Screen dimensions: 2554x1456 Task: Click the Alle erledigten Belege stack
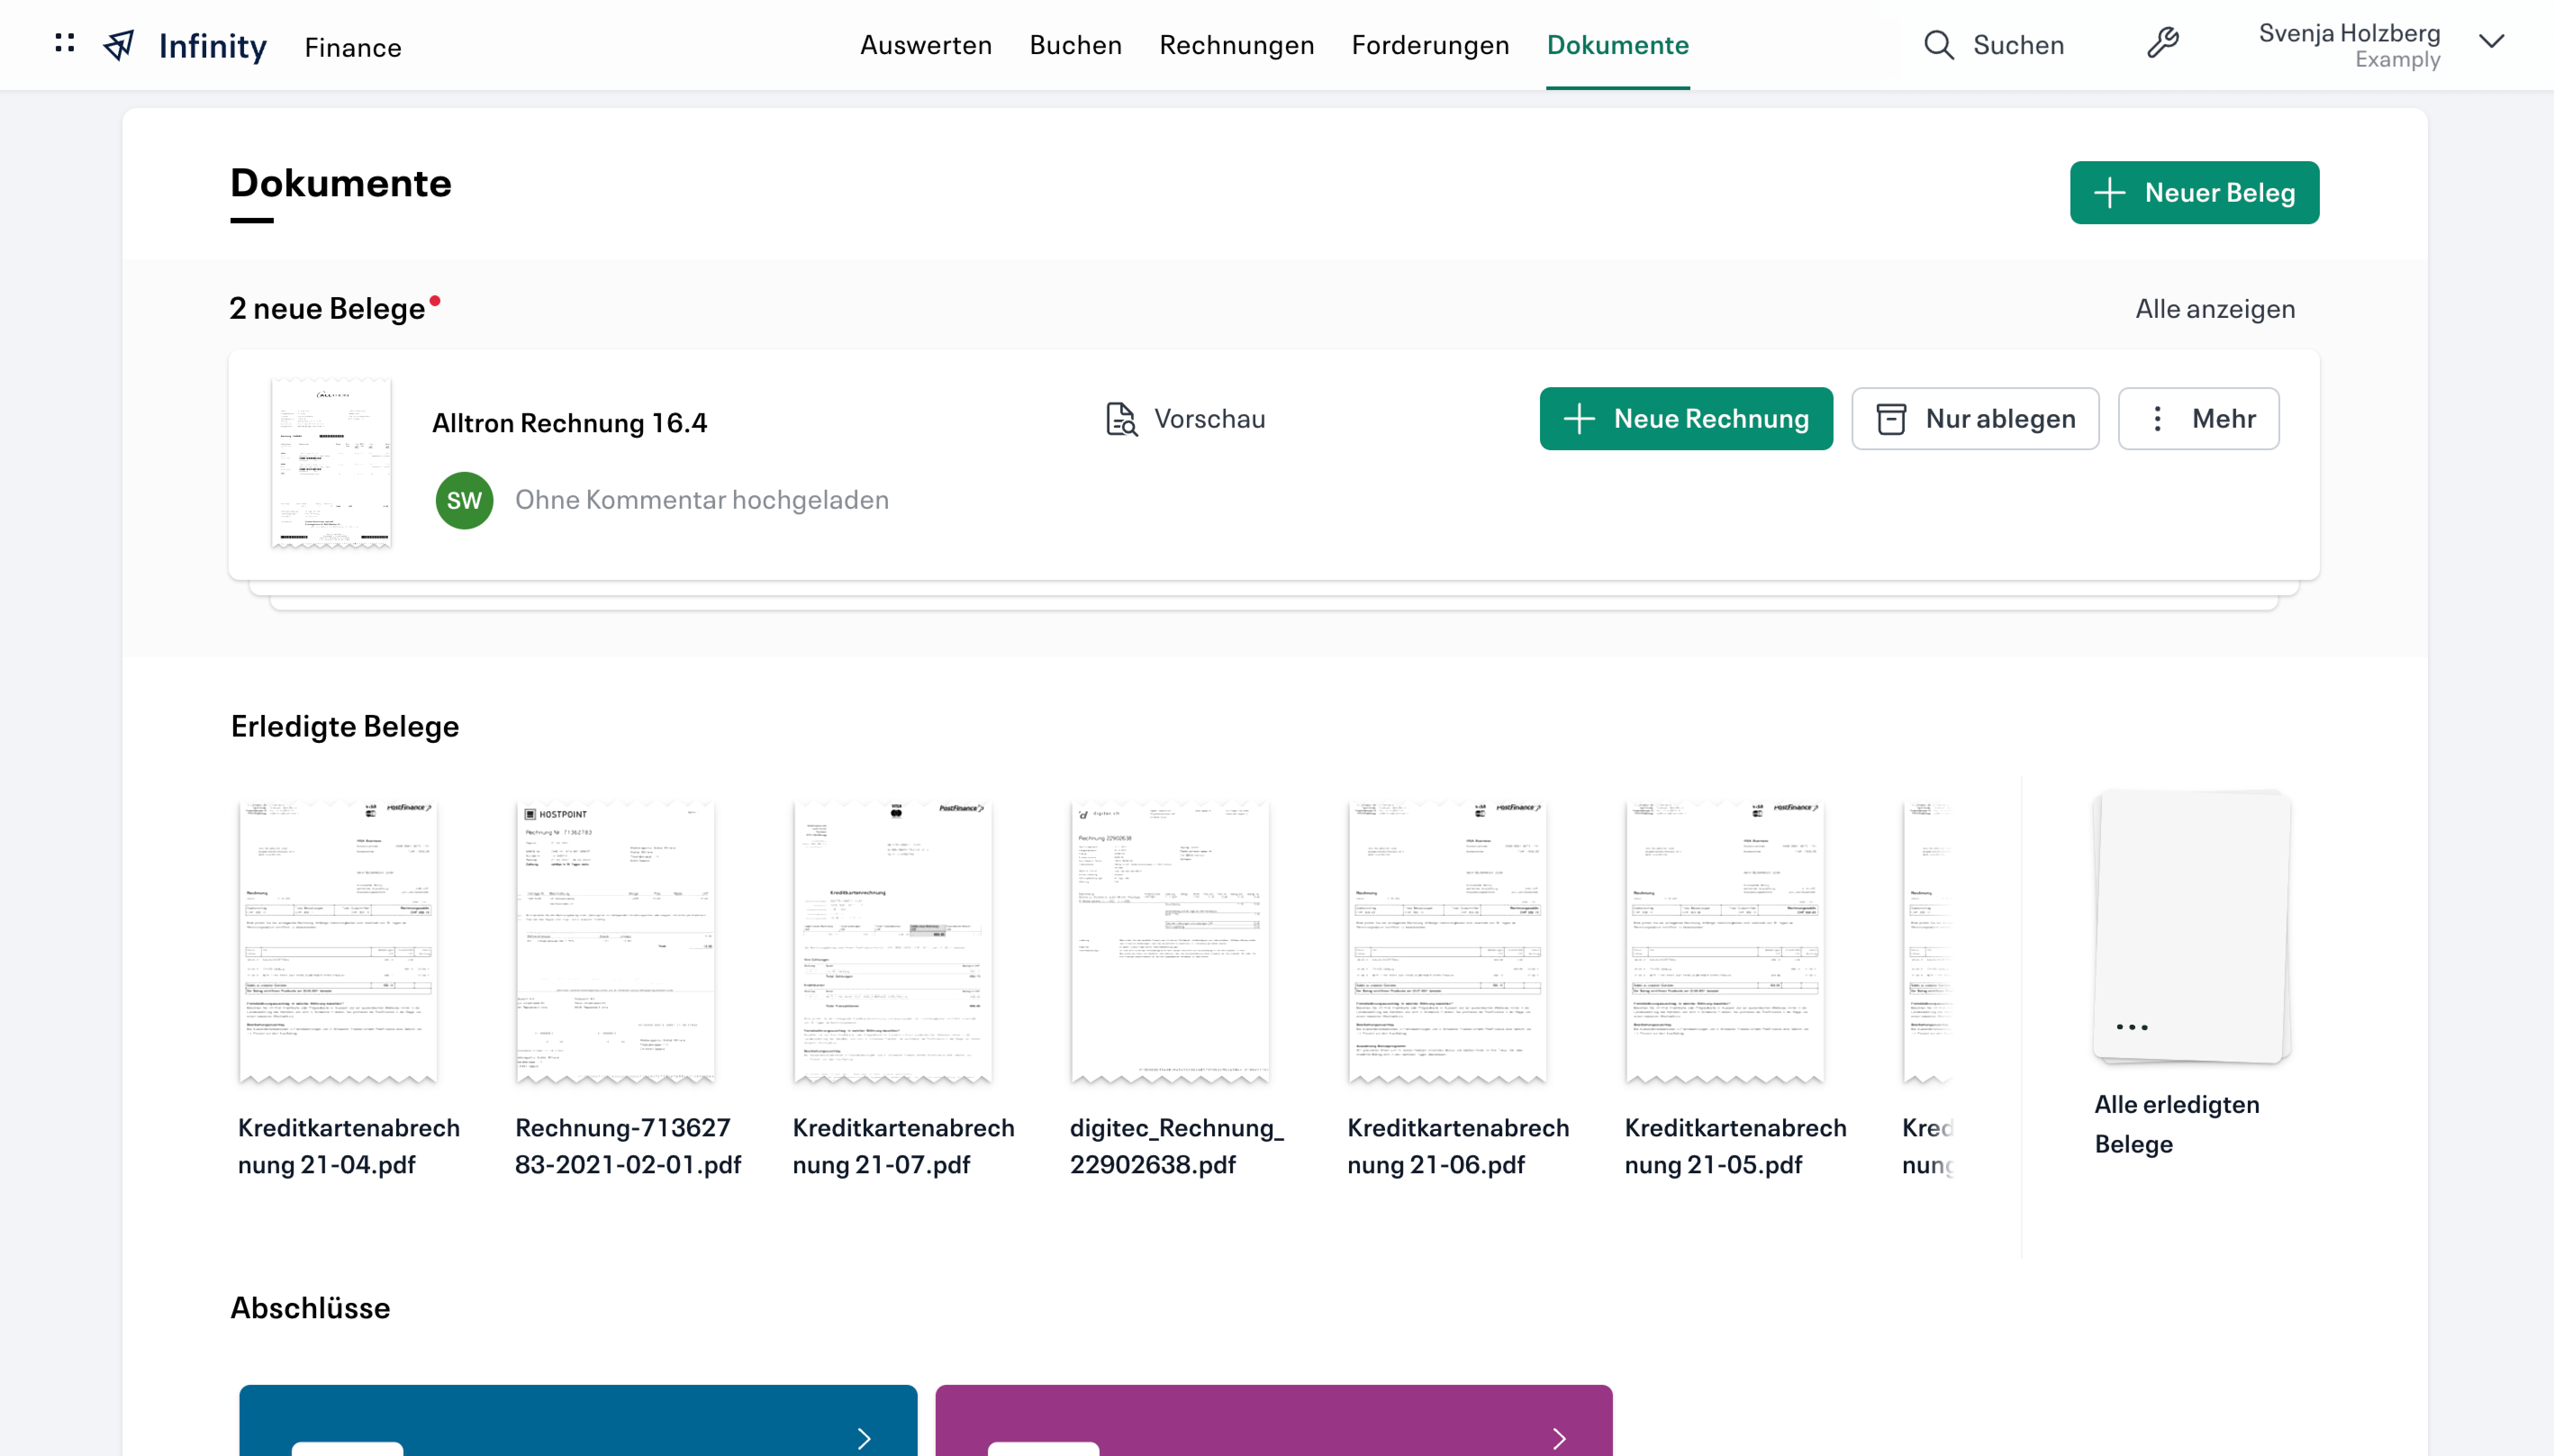point(2191,927)
